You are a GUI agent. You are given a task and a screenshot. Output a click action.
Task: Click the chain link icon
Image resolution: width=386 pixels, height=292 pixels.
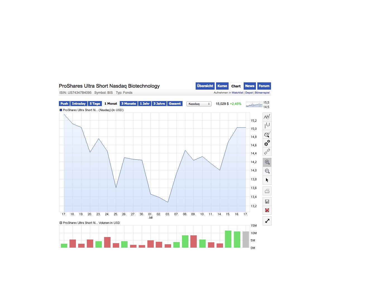(x=267, y=152)
